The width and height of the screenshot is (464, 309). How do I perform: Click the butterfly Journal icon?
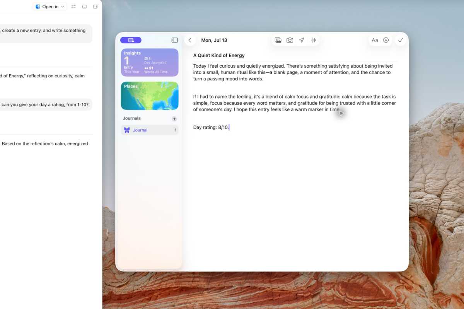click(x=127, y=130)
